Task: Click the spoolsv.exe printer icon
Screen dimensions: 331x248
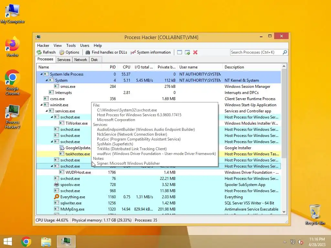Action: tap(56, 184)
